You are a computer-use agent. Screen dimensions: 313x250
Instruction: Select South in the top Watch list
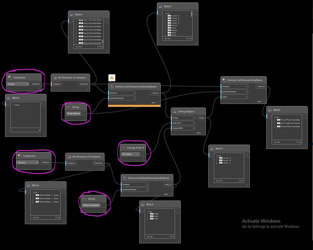tap(174, 30)
